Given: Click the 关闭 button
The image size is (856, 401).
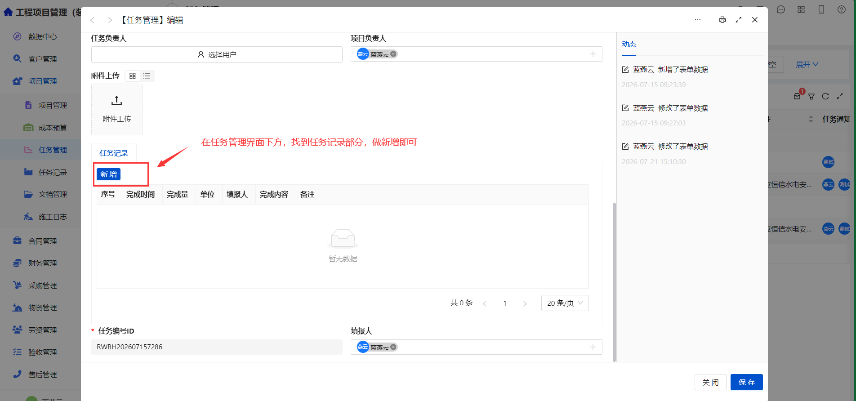Looking at the screenshot, I should (x=710, y=382).
